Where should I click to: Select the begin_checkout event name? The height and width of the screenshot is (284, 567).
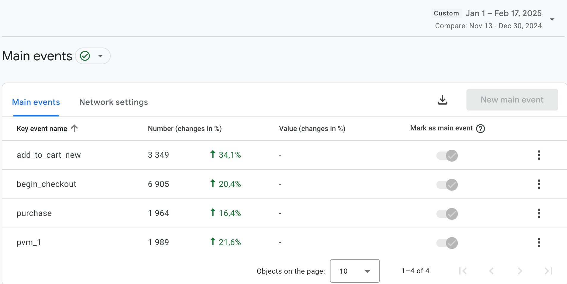pos(46,184)
